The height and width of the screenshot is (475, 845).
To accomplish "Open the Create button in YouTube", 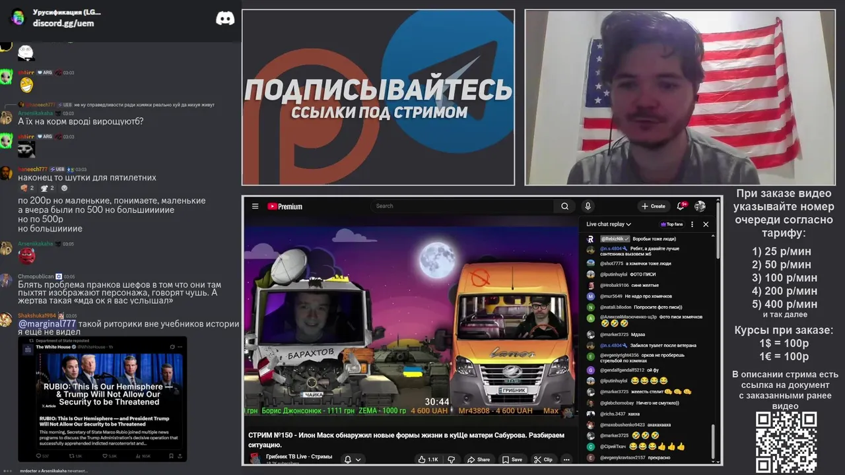I will click(654, 206).
